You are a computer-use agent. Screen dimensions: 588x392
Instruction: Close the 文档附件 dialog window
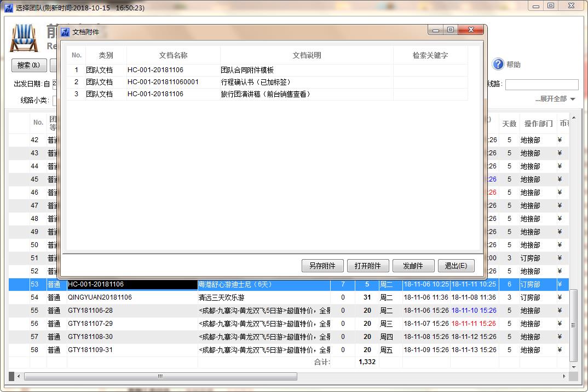pos(470,30)
